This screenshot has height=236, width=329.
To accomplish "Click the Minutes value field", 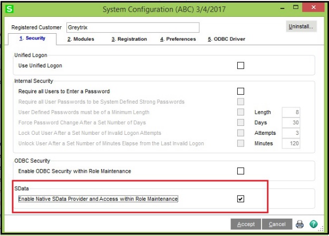I will pos(291,143).
